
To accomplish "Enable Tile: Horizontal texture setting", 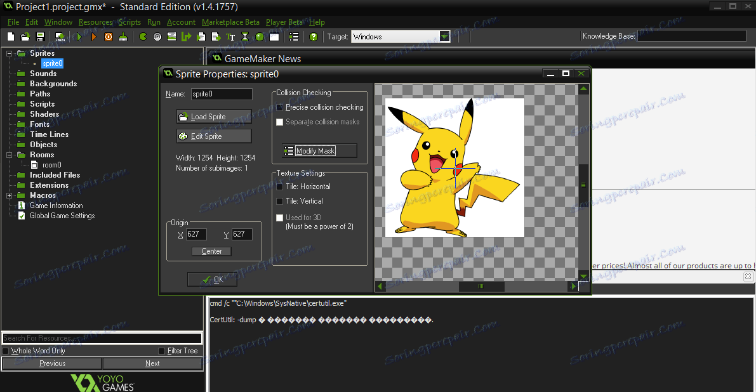I will click(278, 186).
